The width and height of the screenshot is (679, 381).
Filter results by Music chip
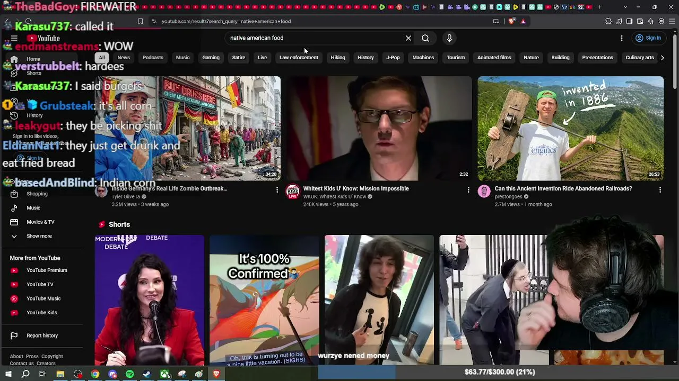[182, 58]
